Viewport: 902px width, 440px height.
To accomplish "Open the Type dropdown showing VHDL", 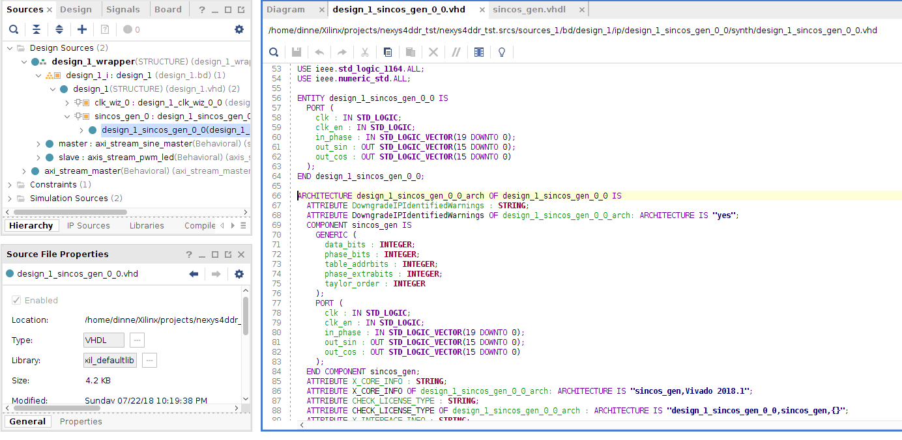I will (x=103, y=340).
